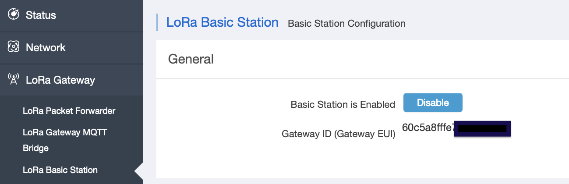Click the LoRa Basic Station page title
The height and width of the screenshot is (184, 569).
click(x=222, y=22)
